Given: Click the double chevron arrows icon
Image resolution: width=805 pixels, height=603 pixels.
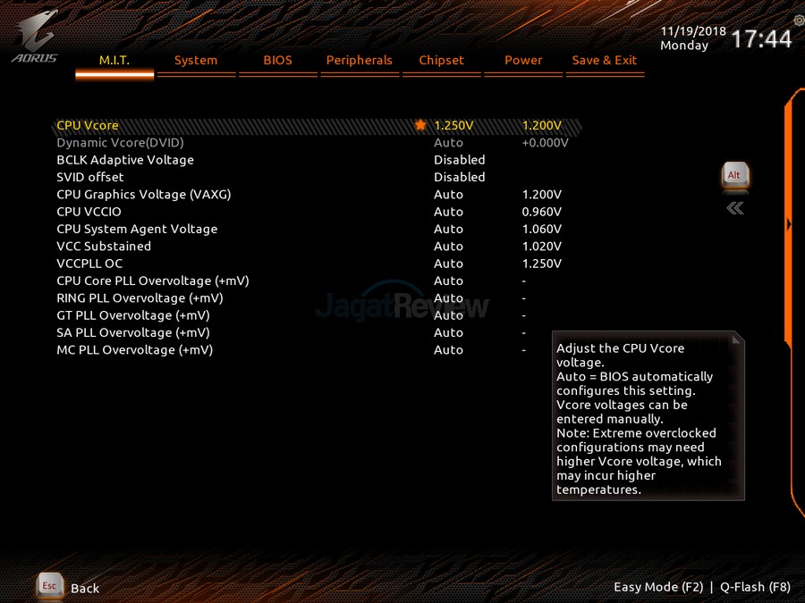Looking at the screenshot, I should 734,208.
